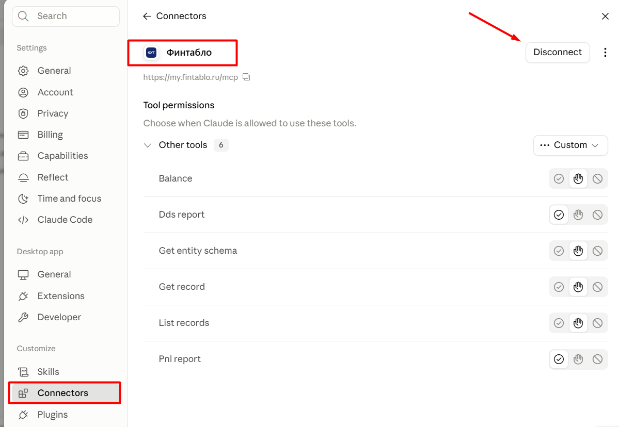Click the Pnl report label
This screenshot has height=427, width=619.
click(x=180, y=359)
